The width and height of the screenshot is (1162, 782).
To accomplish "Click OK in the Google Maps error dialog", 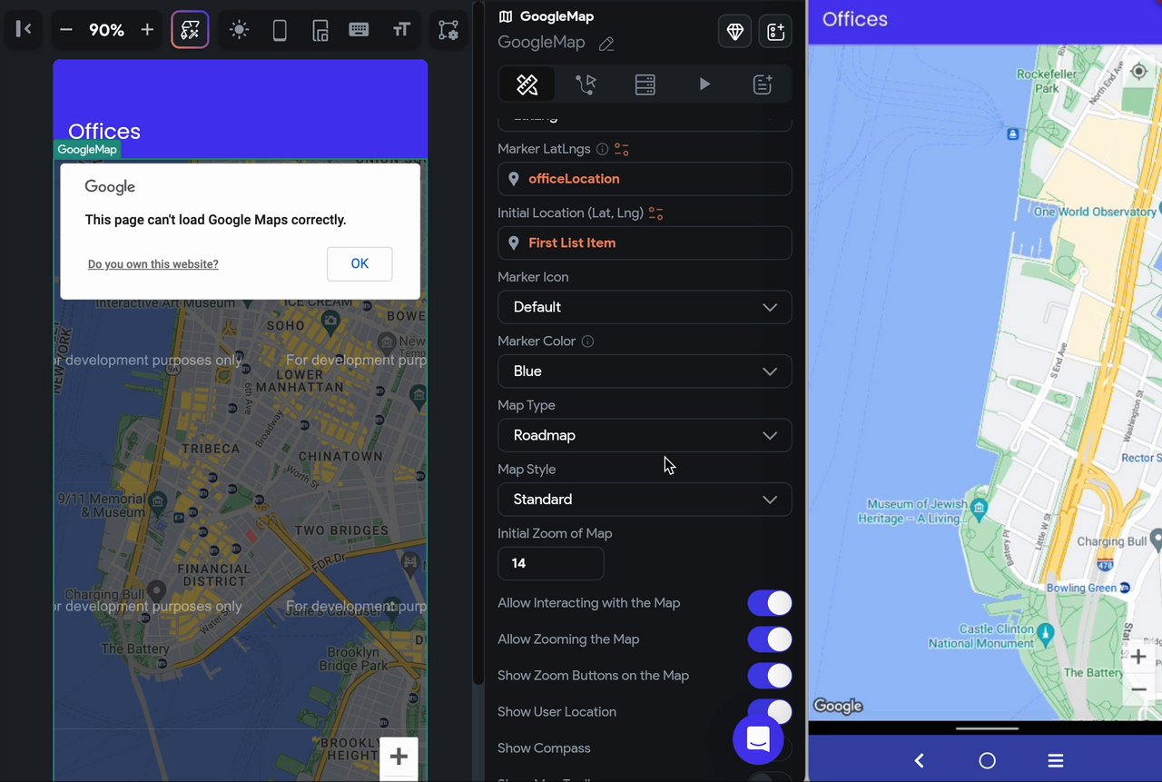I will pyautogui.click(x=359, y=263).
